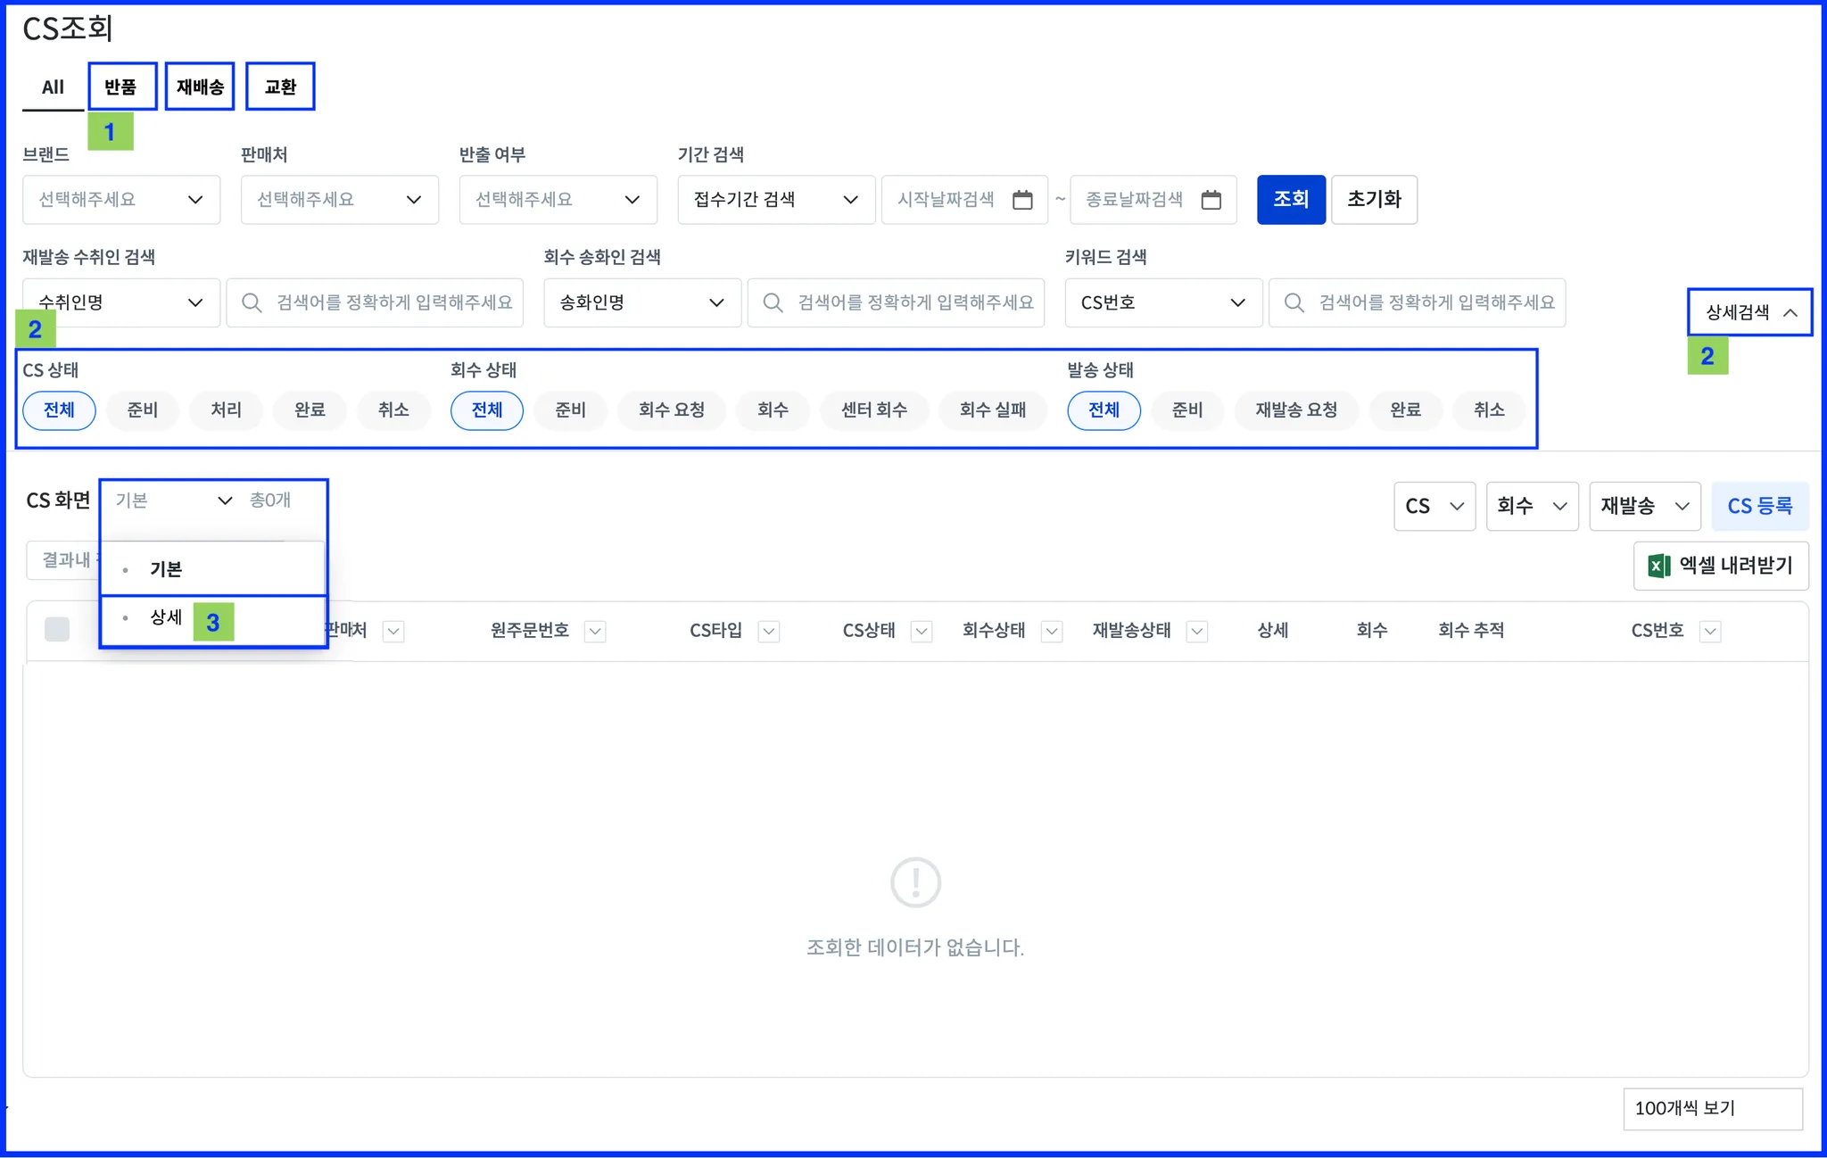Screen dimensions: 1827x1158
Task: Click Excel icon in download button
Action: tap(1658, 566)
